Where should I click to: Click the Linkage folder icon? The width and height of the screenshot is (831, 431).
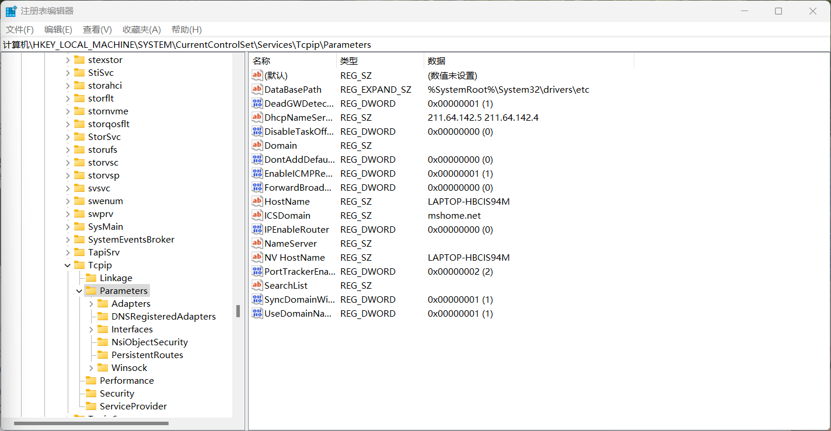tap(91, 278)
